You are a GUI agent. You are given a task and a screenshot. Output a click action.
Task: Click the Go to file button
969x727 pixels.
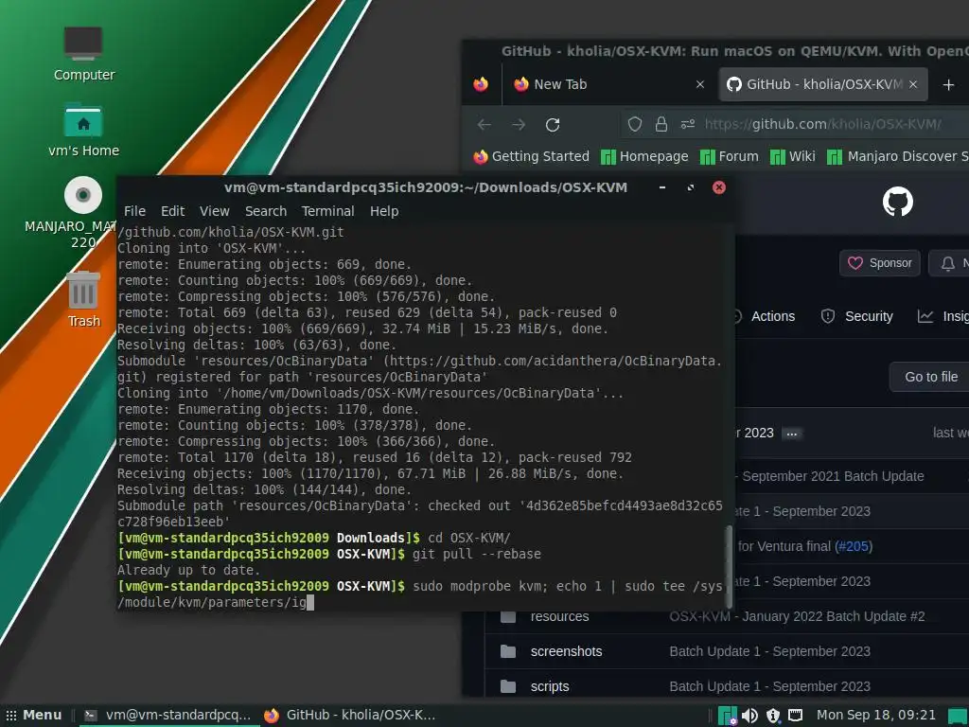click(929, 377)
